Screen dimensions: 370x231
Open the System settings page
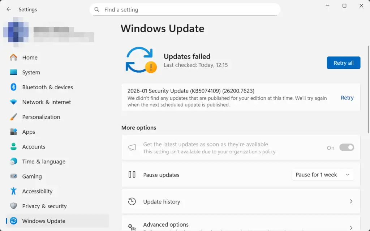31,72
